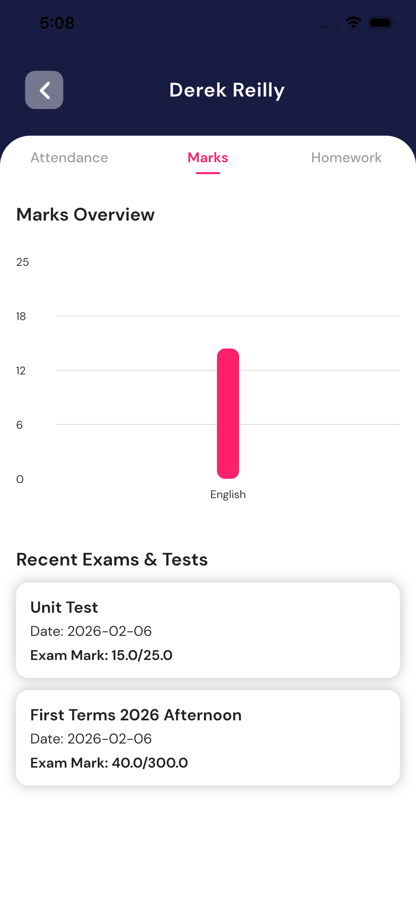Tap the Marks Overview heading
The image size is (416, 901).
coord(85,215)
